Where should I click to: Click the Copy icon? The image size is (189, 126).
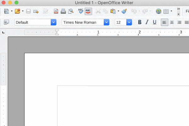(106, 11)
